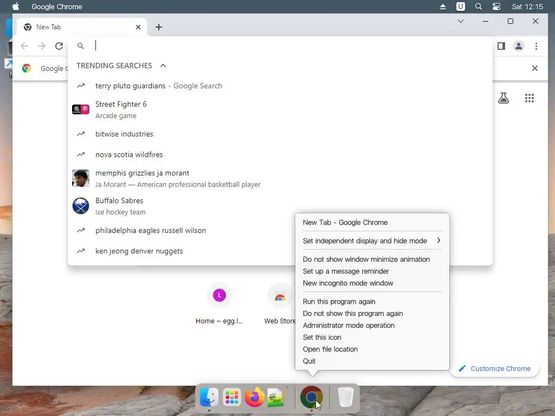The height and width of the screenshot is (416, 555).
Task: Select the New Tab browser tab
Action: point(81,27)
